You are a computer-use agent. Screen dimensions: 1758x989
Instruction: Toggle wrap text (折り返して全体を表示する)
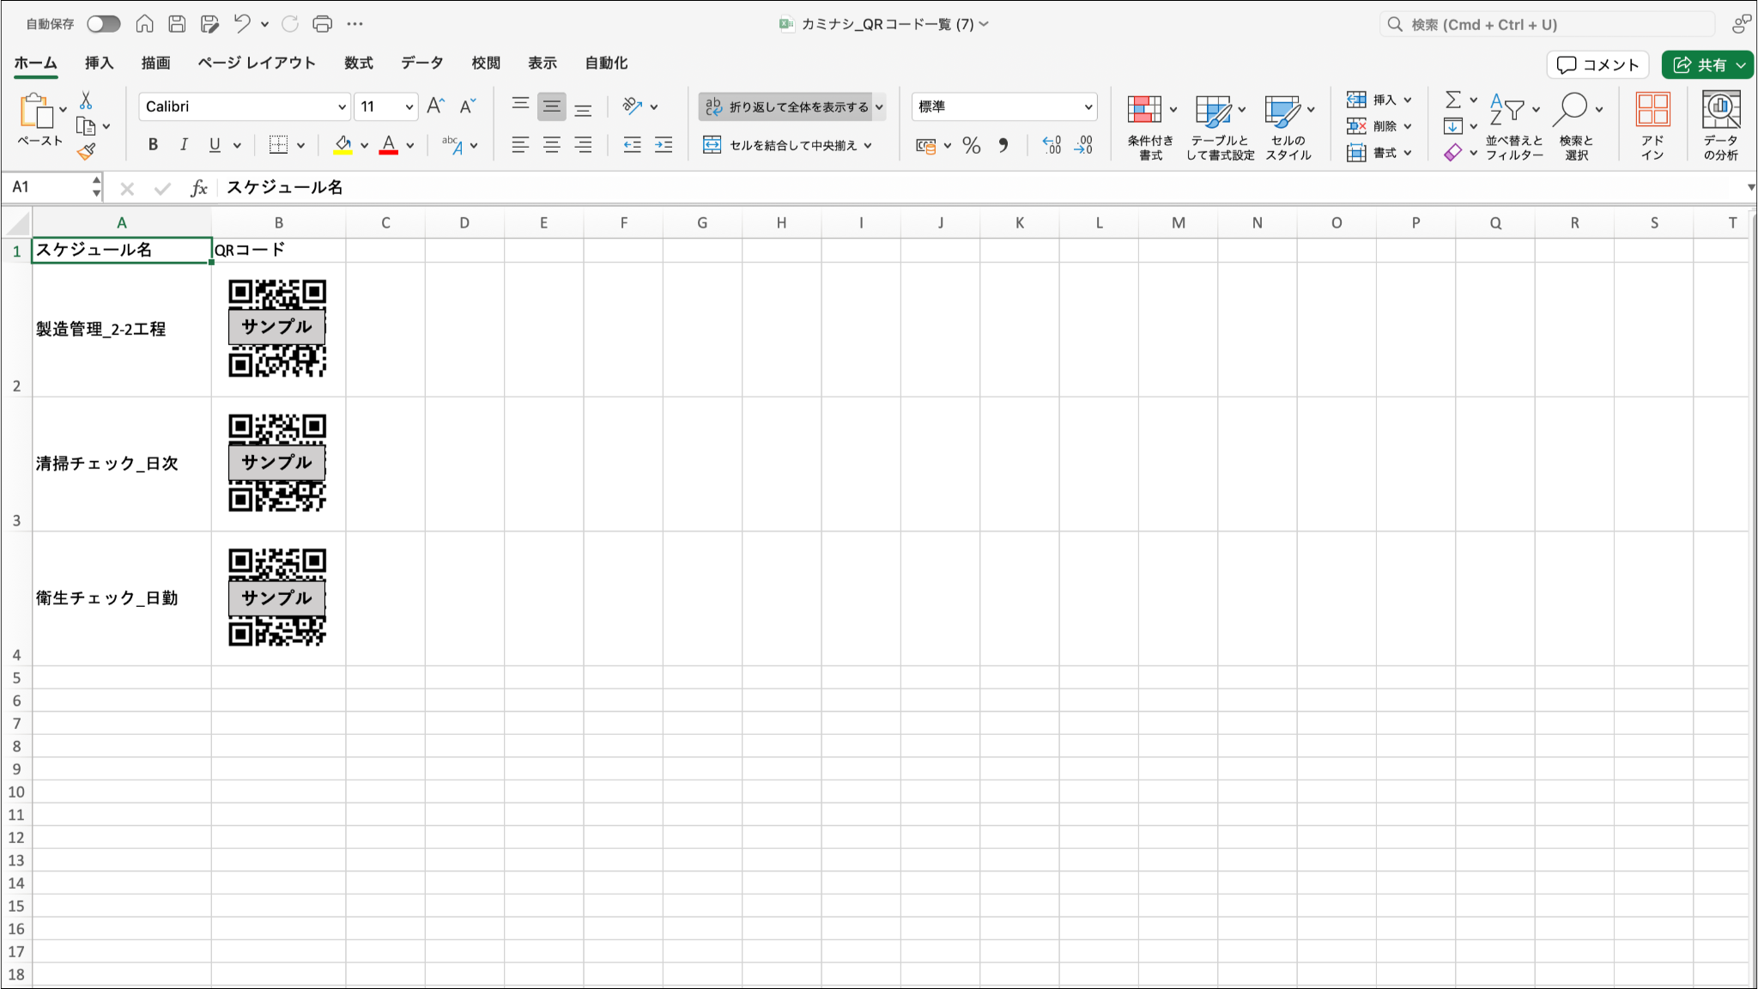click(785, 106)
